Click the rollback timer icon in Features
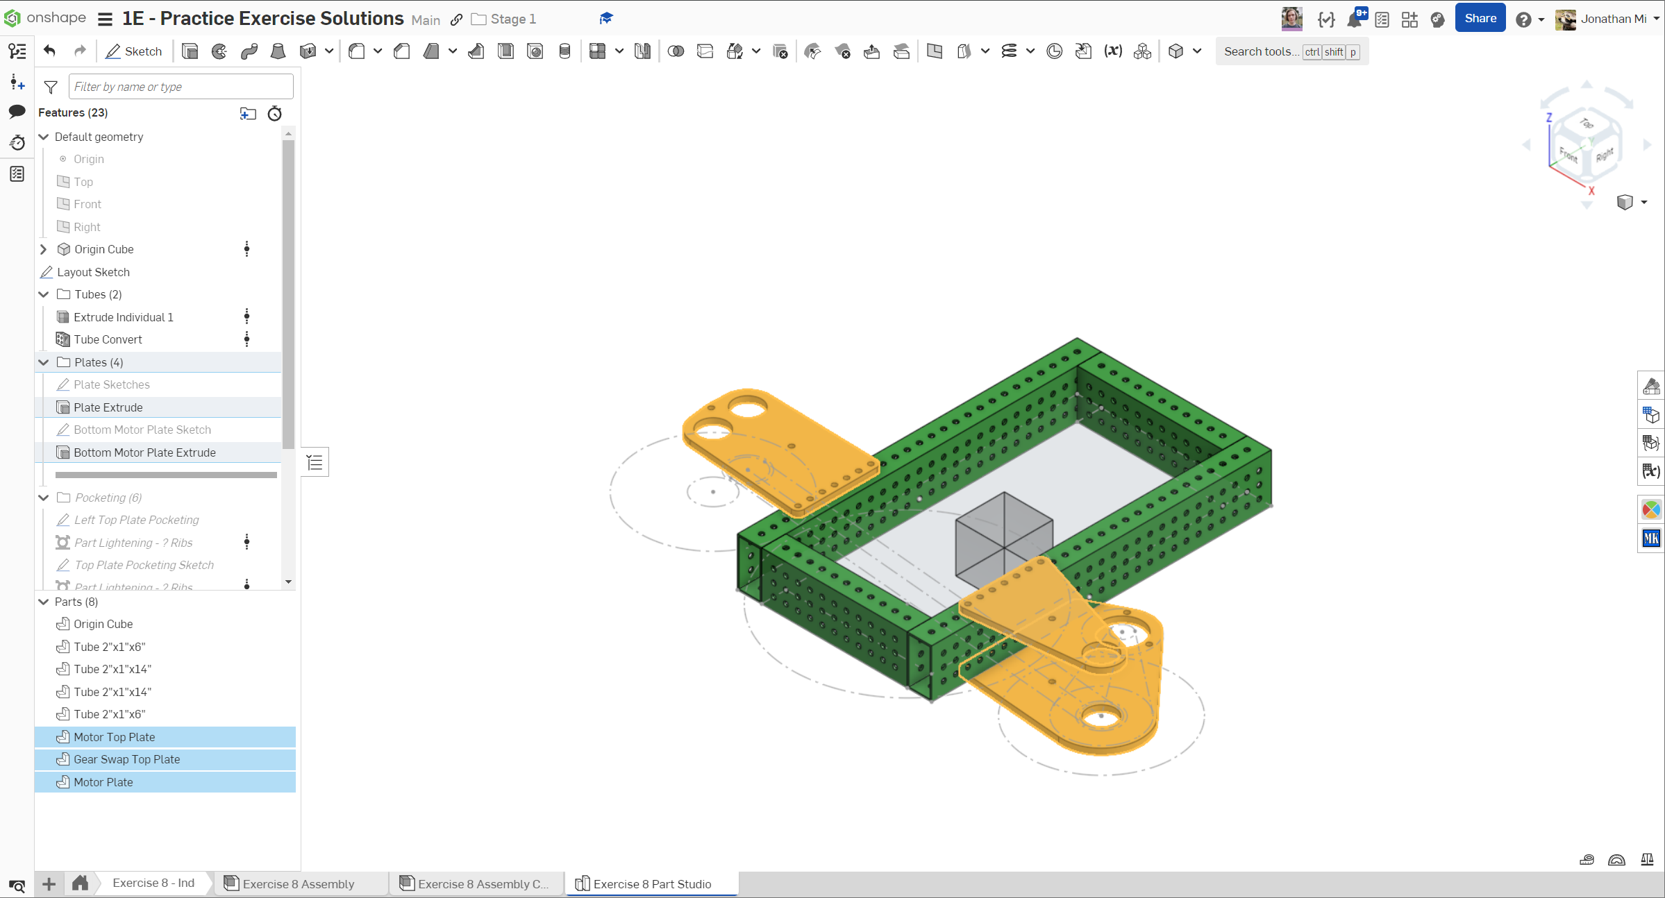The width and height of the screenshot is (1665, 898). pos(275,113)
